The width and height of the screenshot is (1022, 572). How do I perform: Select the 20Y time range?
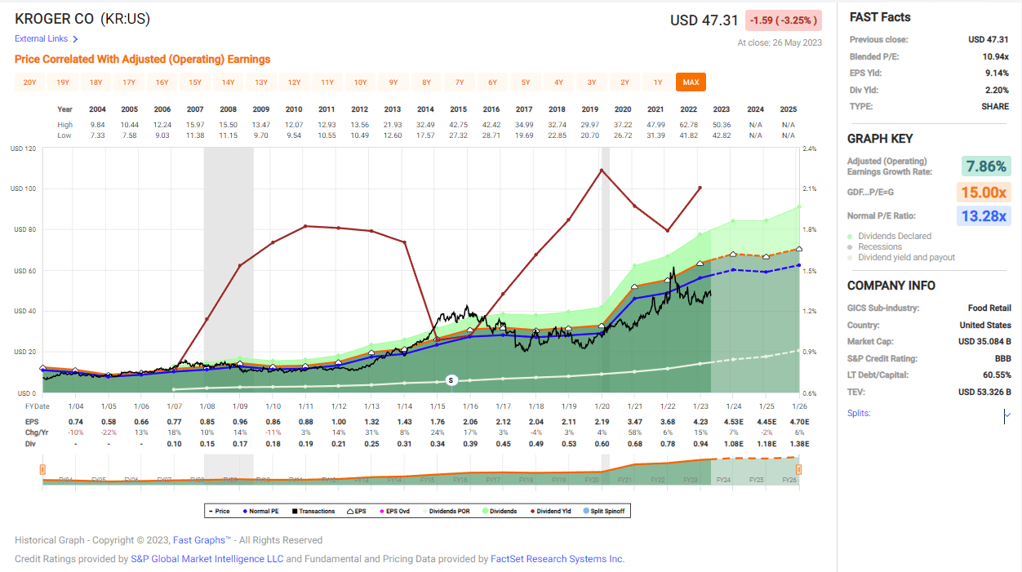coord(29,82)
